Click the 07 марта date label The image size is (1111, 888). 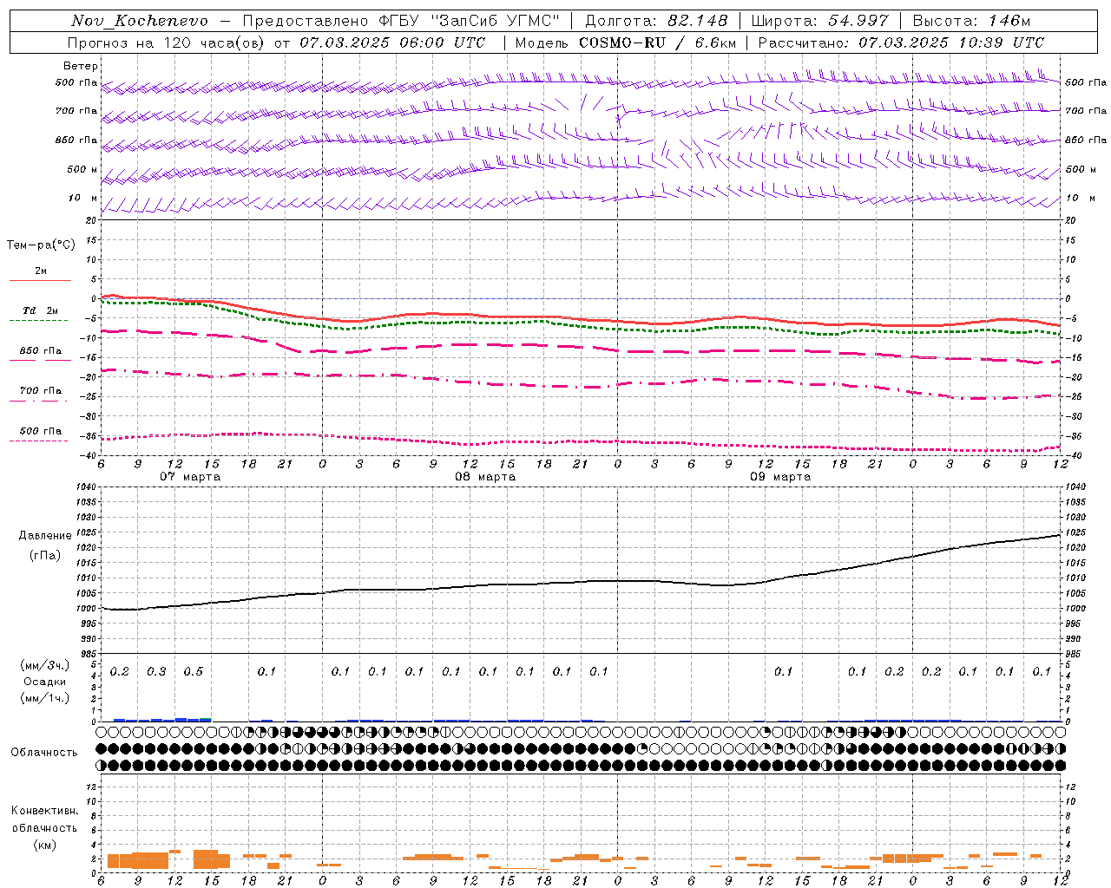190,477
